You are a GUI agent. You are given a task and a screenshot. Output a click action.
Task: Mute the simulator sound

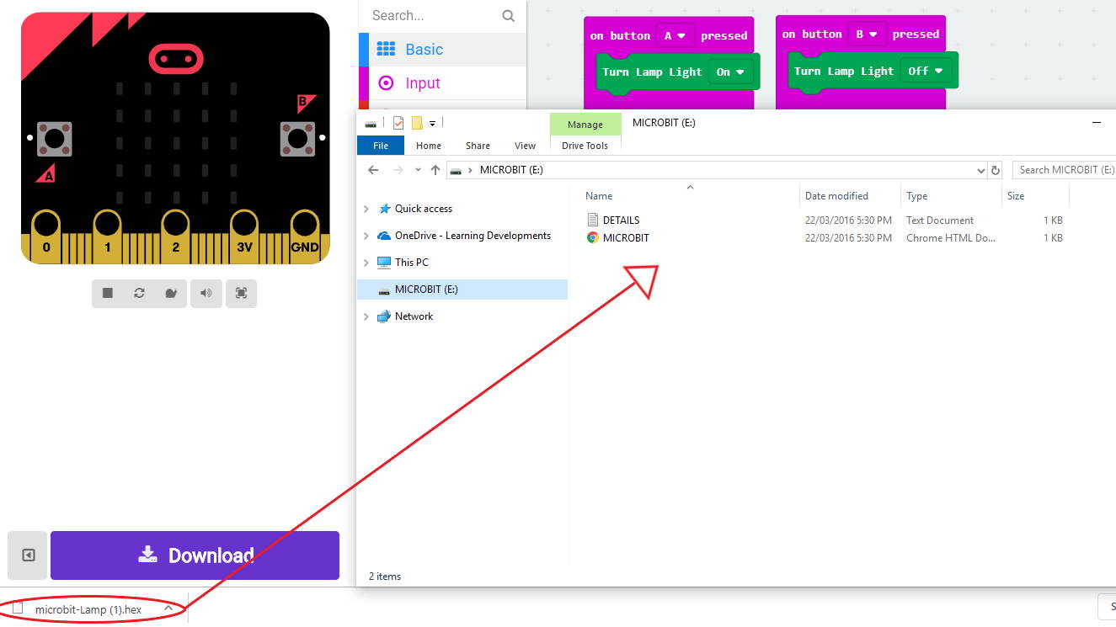(x=206, y=293)
